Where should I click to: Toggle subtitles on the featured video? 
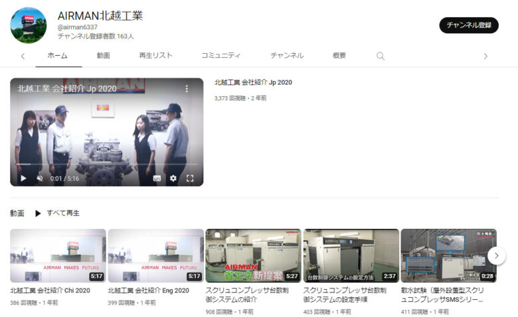[157, 178]
